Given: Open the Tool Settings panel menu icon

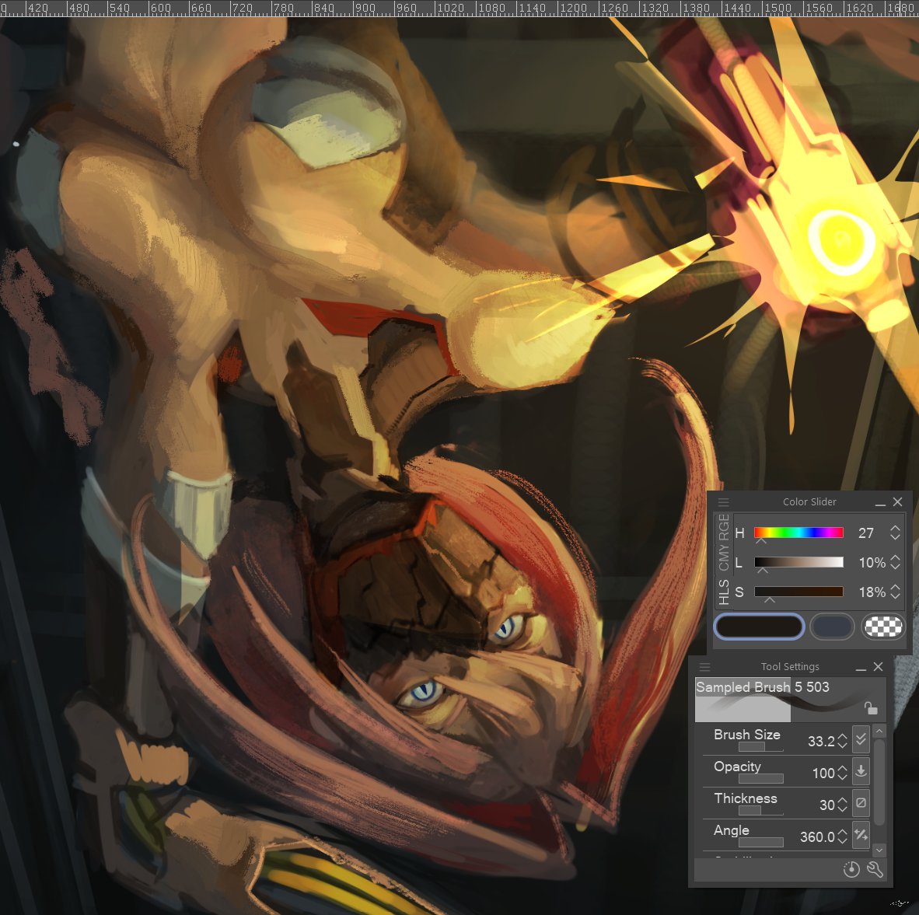Looking at the screenshot, I should click(x=705, y=667).
